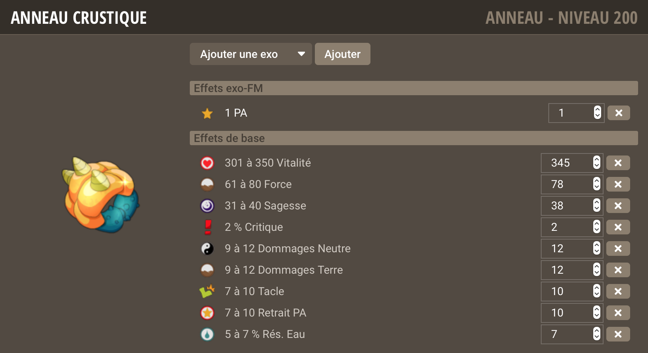This screenshot has height=353, width=648.
Task: Remove the Vitalité effect row
Action: 618,163
